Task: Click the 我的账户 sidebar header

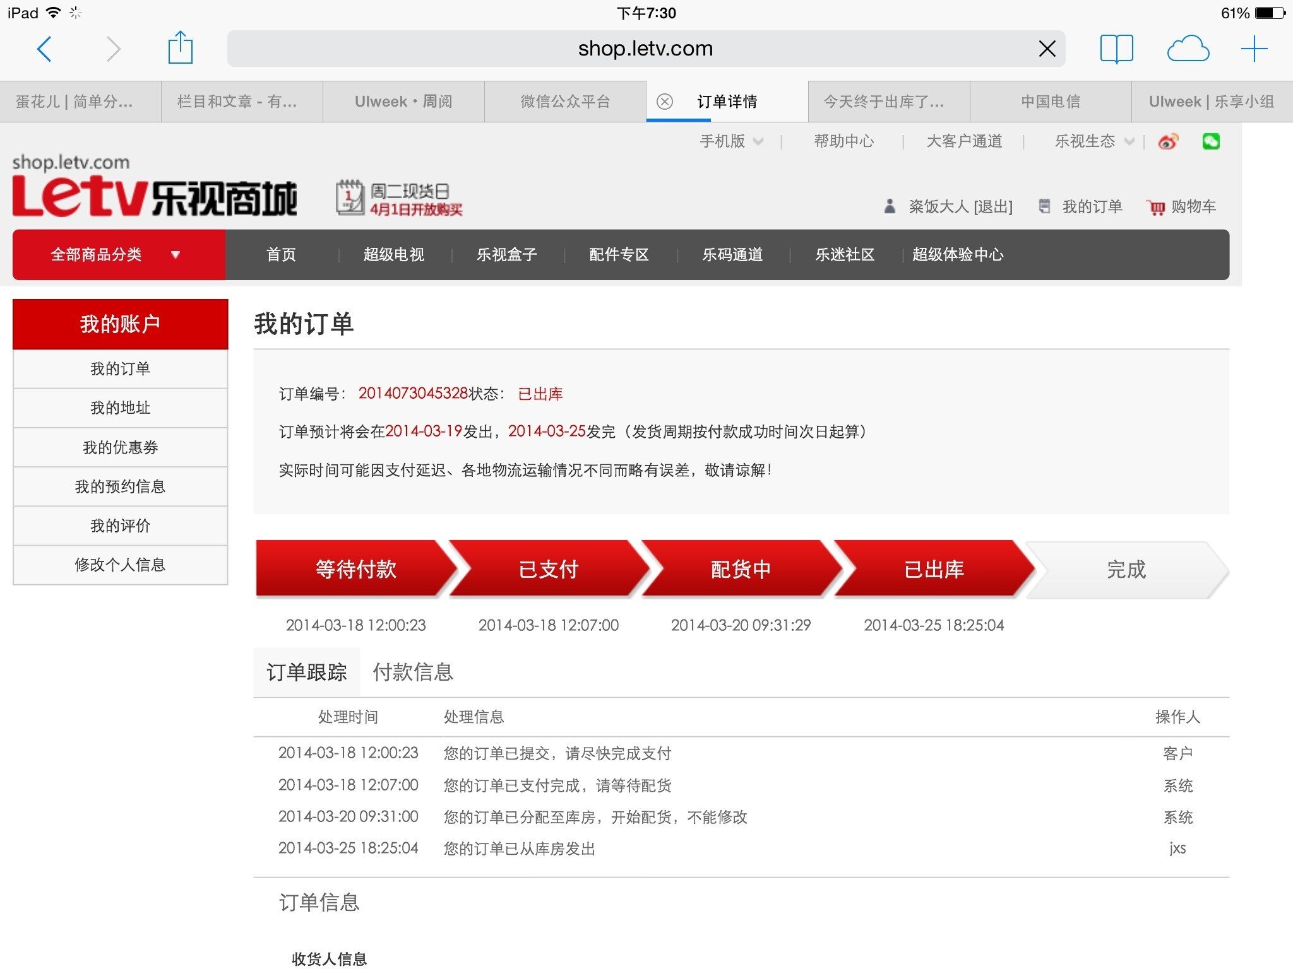Action: tap(120, 324)
